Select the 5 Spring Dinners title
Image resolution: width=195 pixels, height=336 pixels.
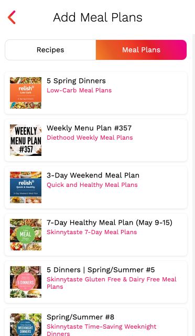pos(76,81)
